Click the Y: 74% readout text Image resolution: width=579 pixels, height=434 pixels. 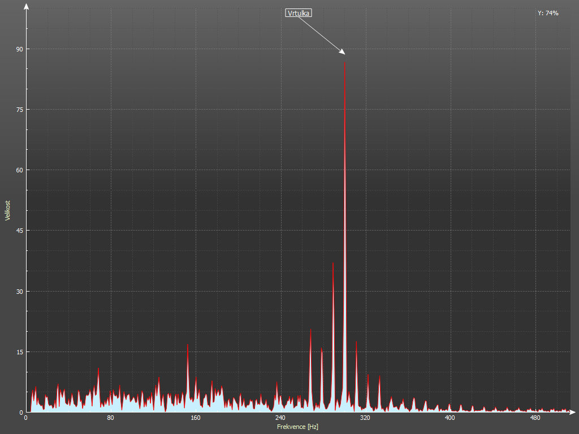point(548,13)
